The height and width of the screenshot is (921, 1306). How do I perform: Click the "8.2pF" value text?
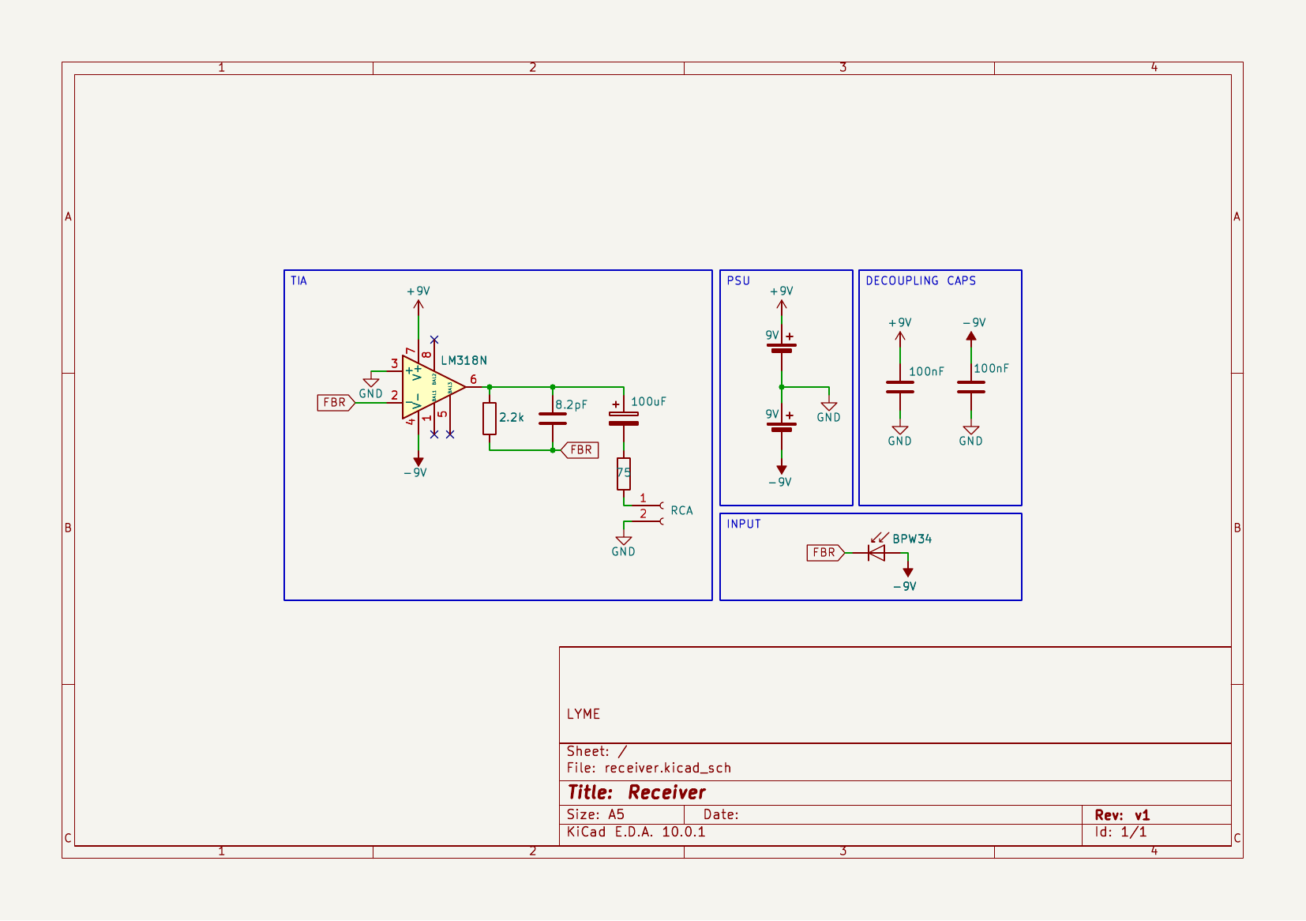572,405
